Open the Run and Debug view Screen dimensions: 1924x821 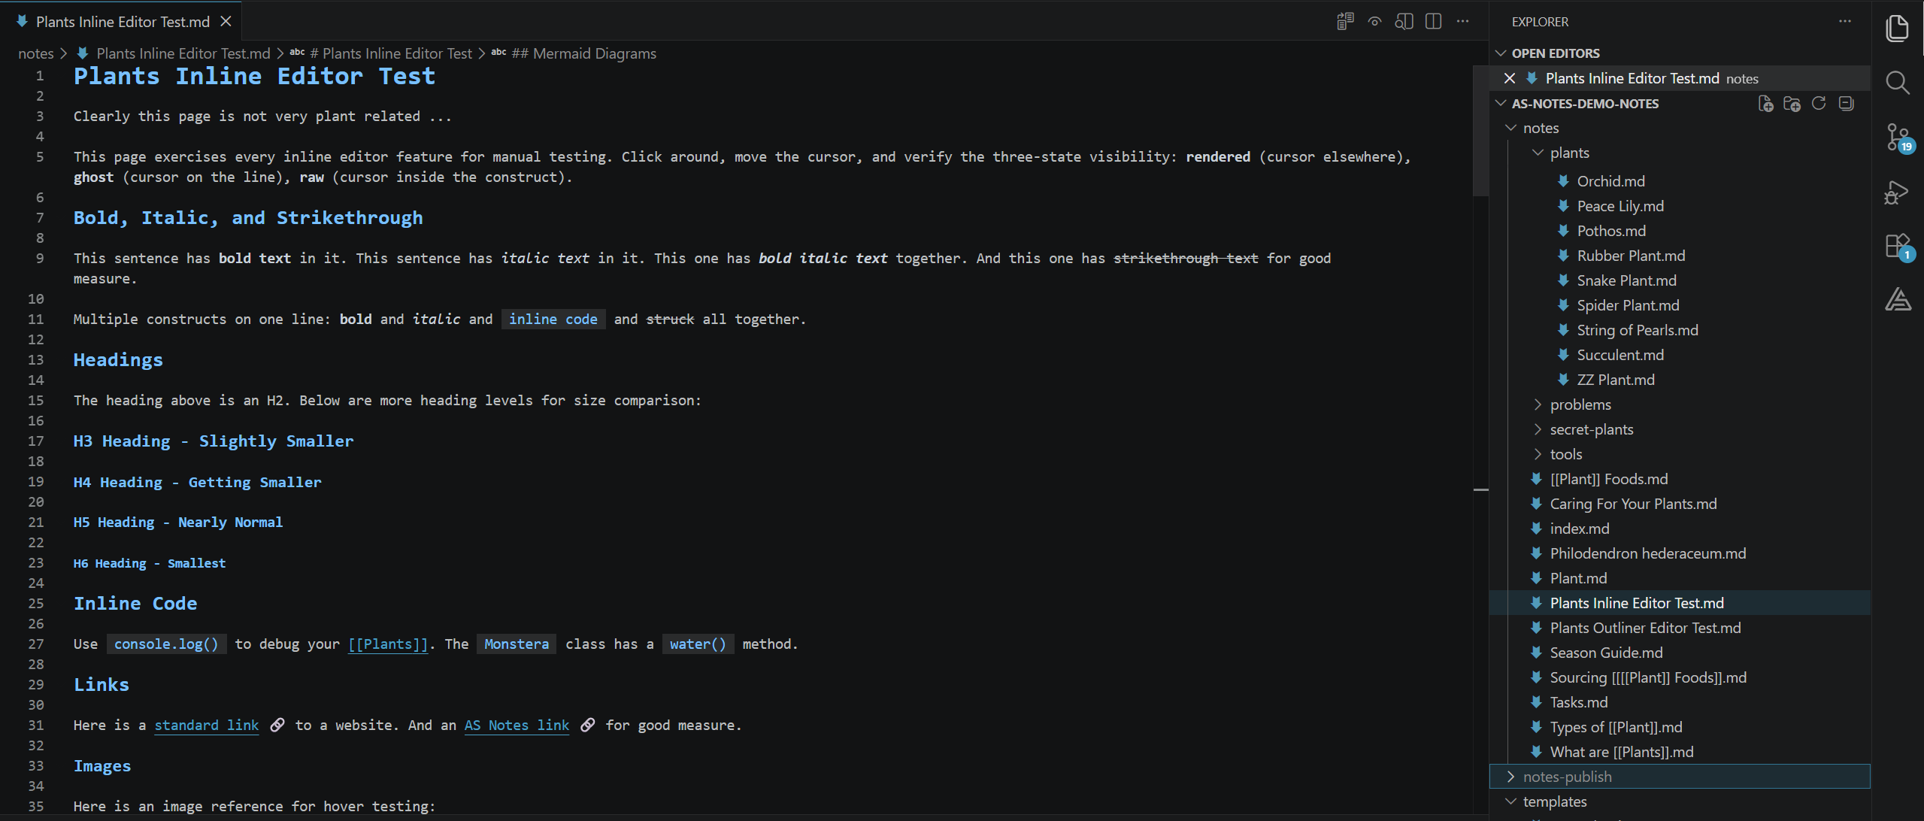pos(1898,192)
